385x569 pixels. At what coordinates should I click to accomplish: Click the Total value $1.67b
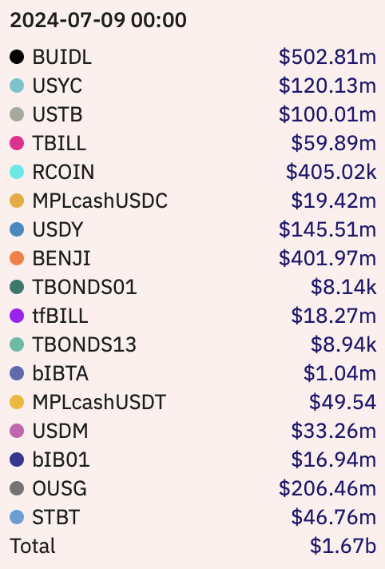[343, 546]
